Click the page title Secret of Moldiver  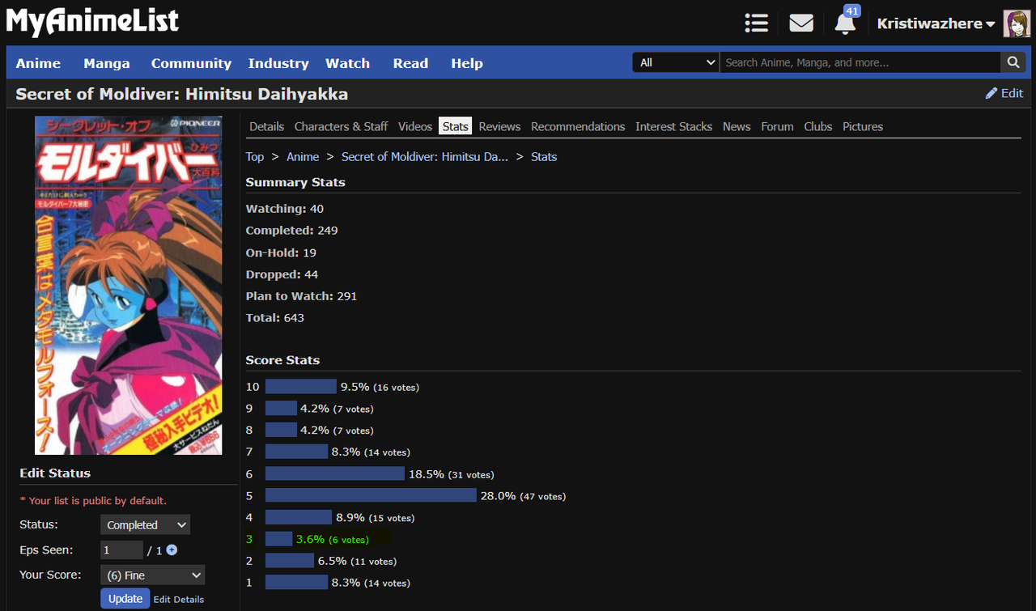[182, 94]
